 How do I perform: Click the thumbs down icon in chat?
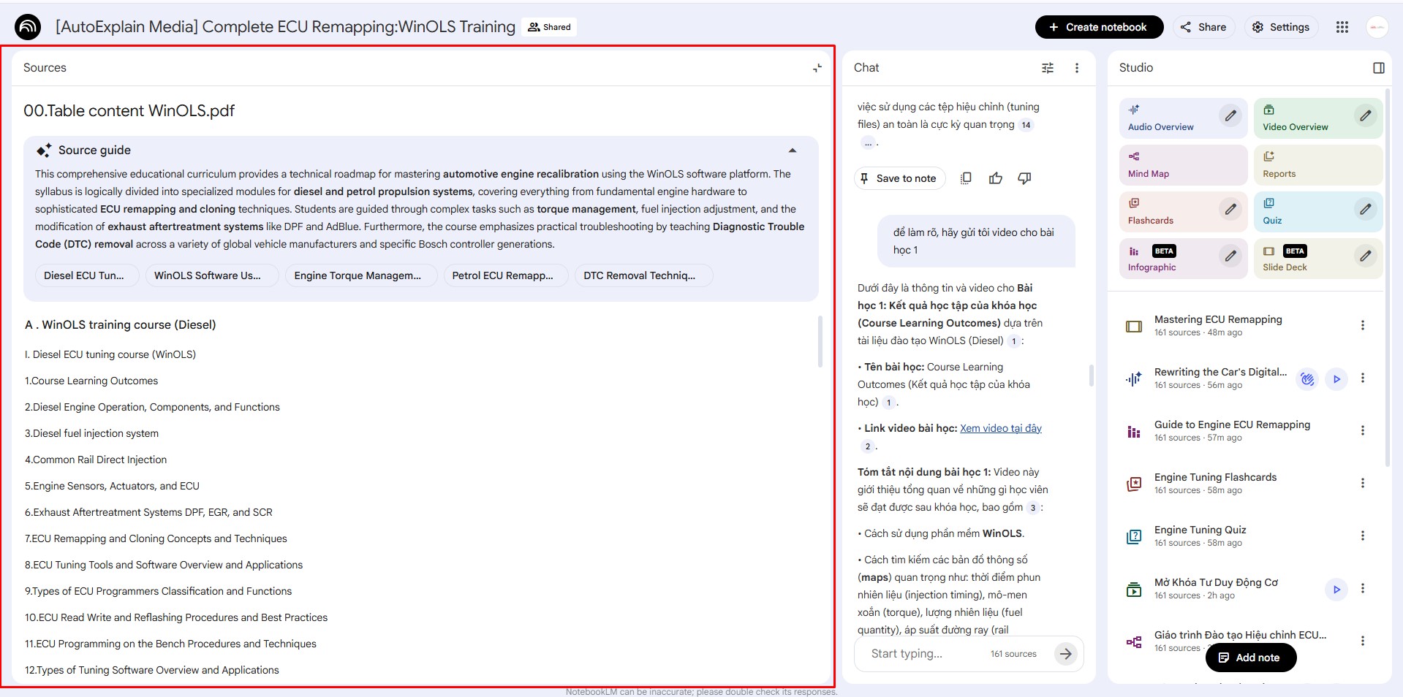click(x=1024, y=178)
